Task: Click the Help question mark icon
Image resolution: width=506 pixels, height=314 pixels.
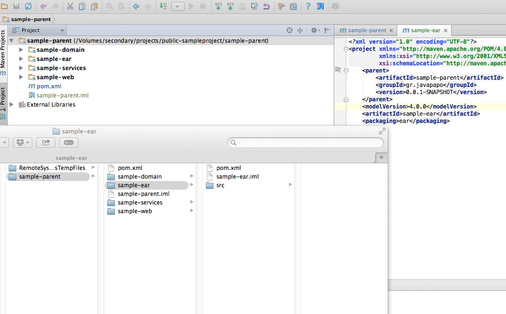Action: [x=308, y=6]
